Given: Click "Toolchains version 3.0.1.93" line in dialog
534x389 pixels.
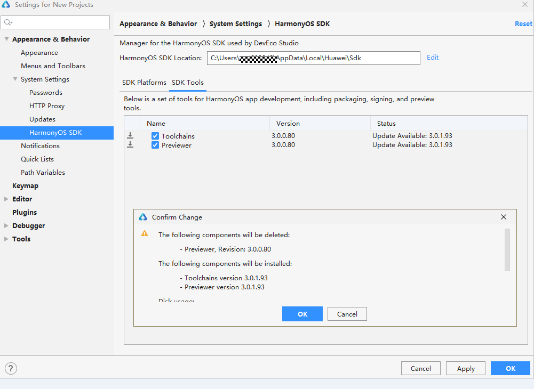Looking at the screenshot, I should (x=224, y=278).
